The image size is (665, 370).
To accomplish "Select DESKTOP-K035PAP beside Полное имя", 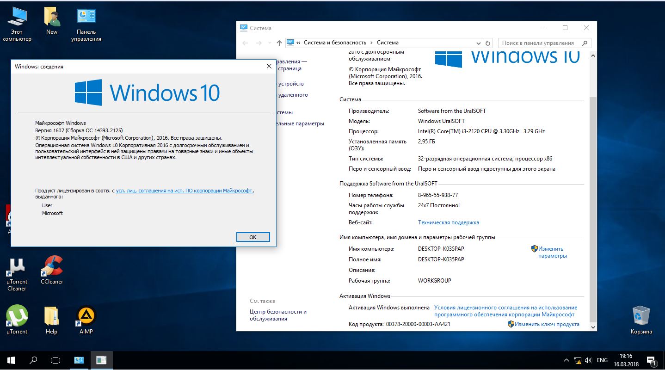I will 441,259.
